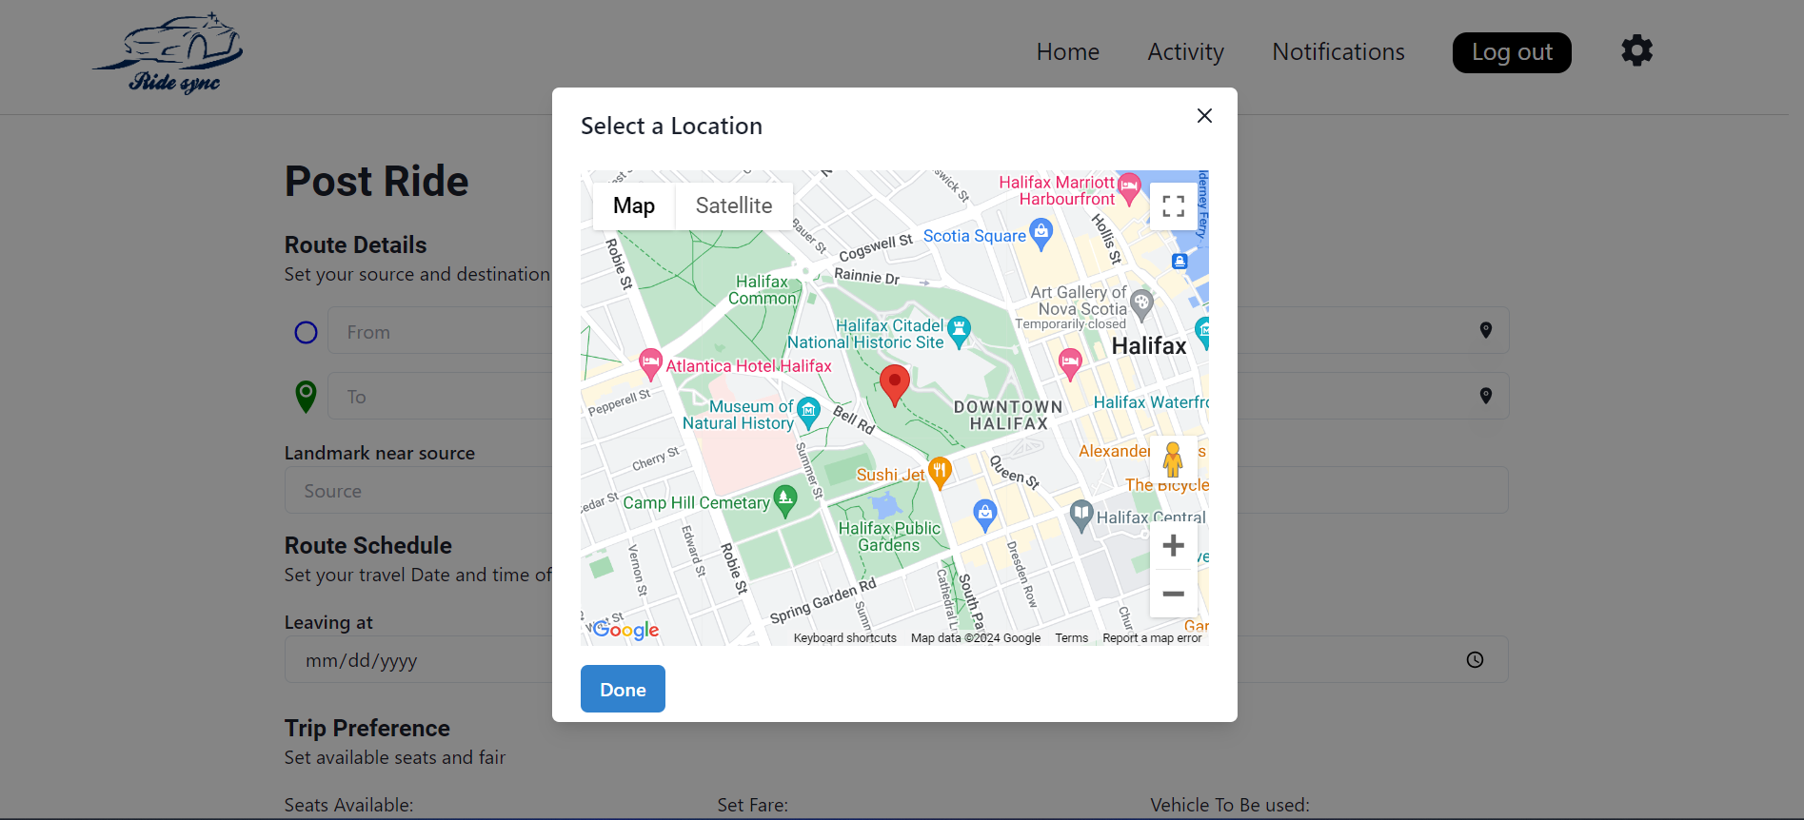Click the To input field

point(918,396)
